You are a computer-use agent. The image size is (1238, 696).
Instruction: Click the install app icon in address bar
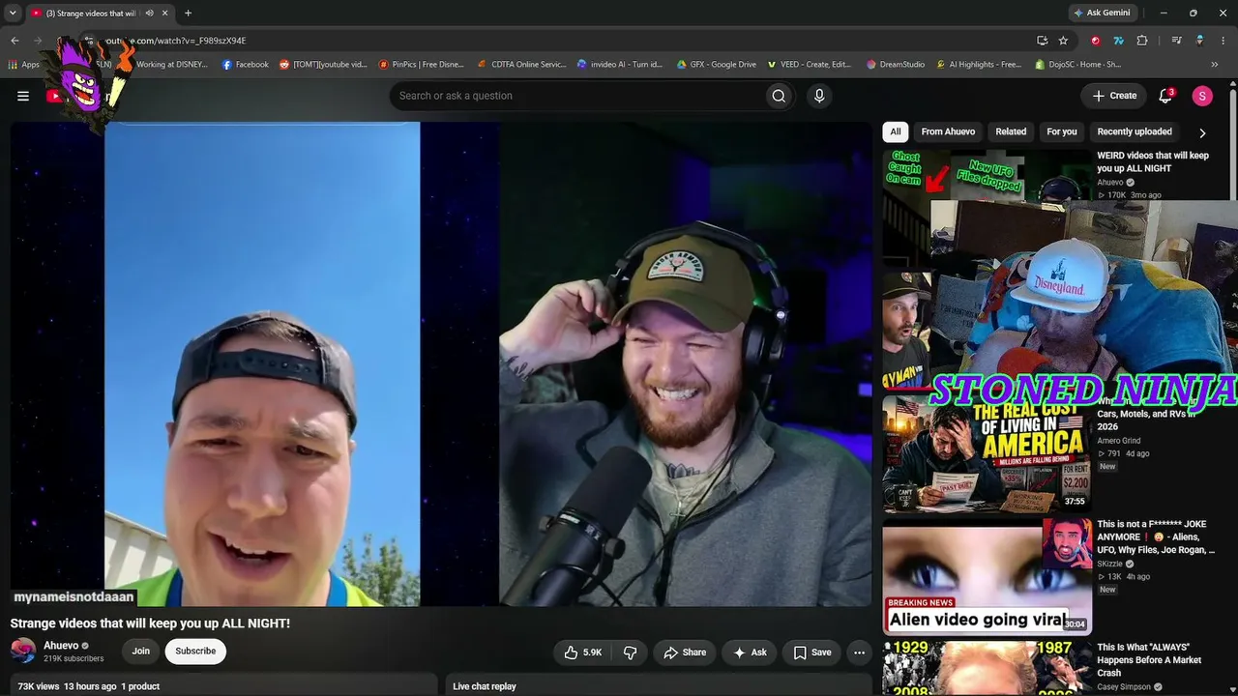(x=1042, y=41)
